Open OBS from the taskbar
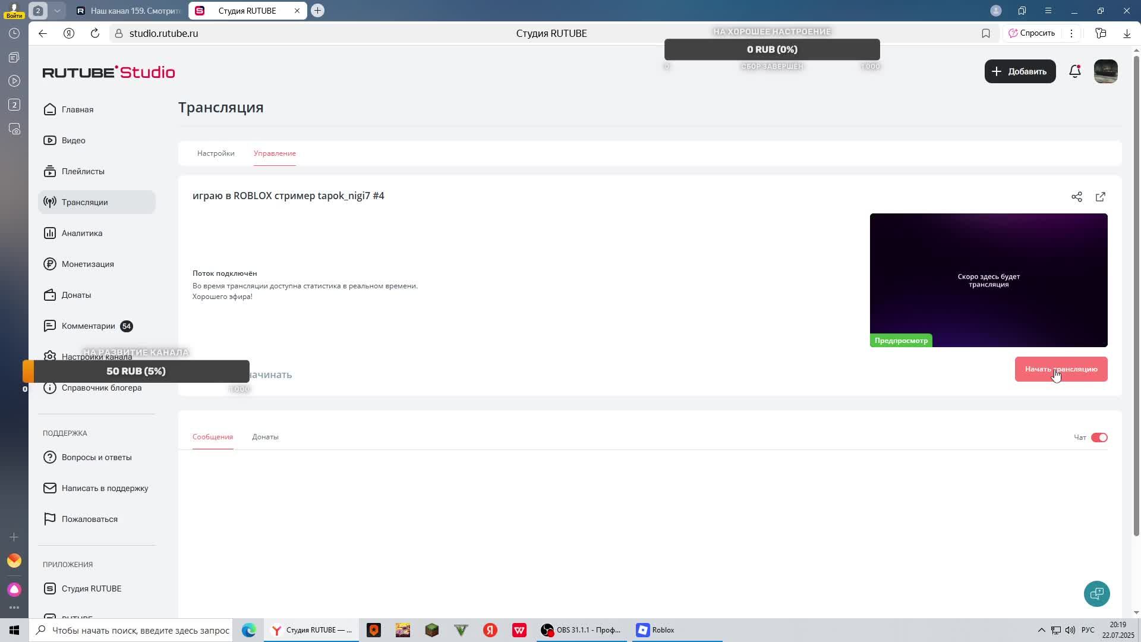The width and height of the screenshot is (1141, 642). tap(581, 630)
